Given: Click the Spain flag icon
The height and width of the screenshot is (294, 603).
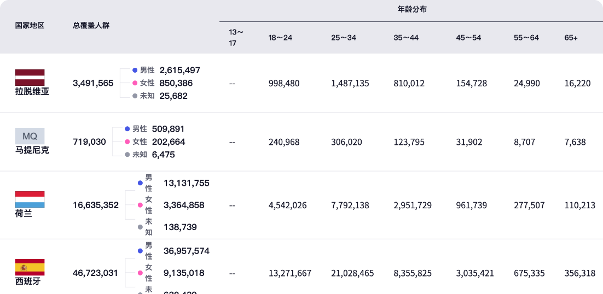Looking at the screenshot, I should point(30,268).
